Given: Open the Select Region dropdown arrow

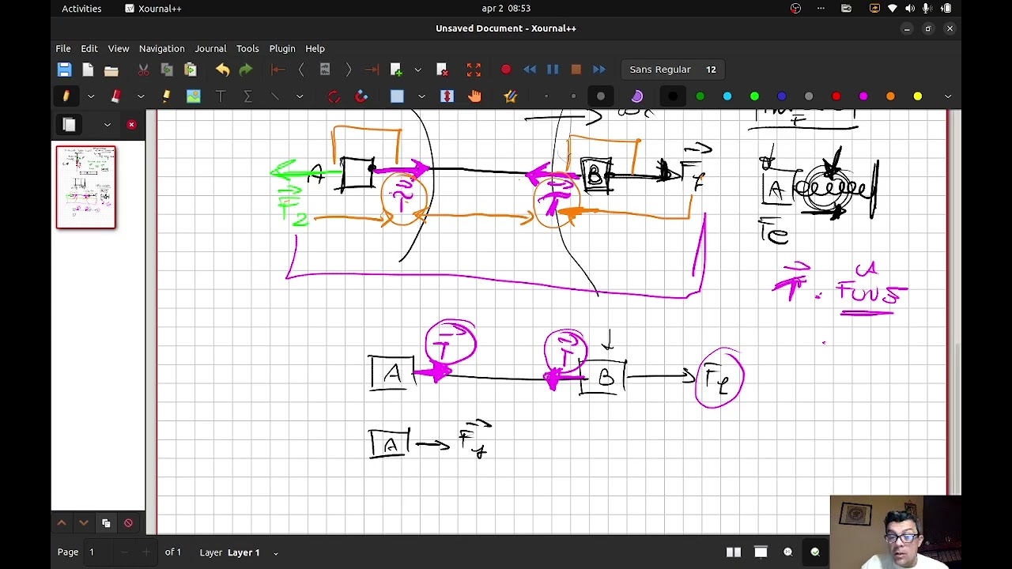Looking at the screenshot, I should 421,96.
